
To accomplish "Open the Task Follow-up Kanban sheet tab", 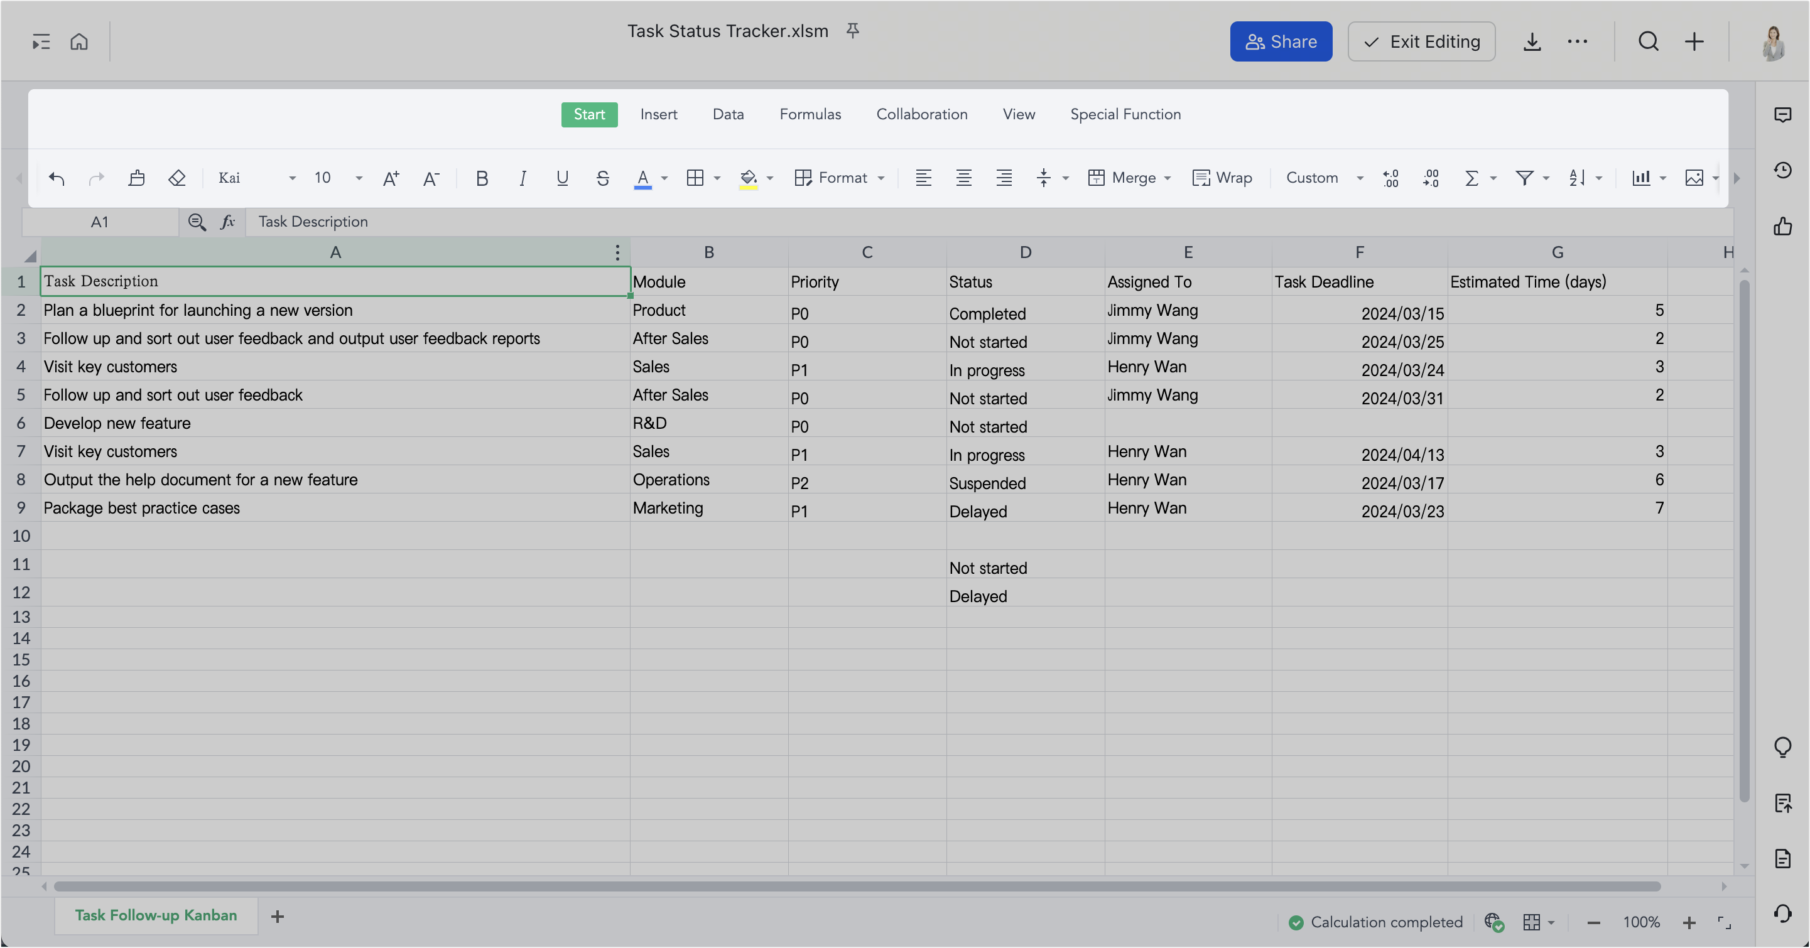I will pos(156,916).
